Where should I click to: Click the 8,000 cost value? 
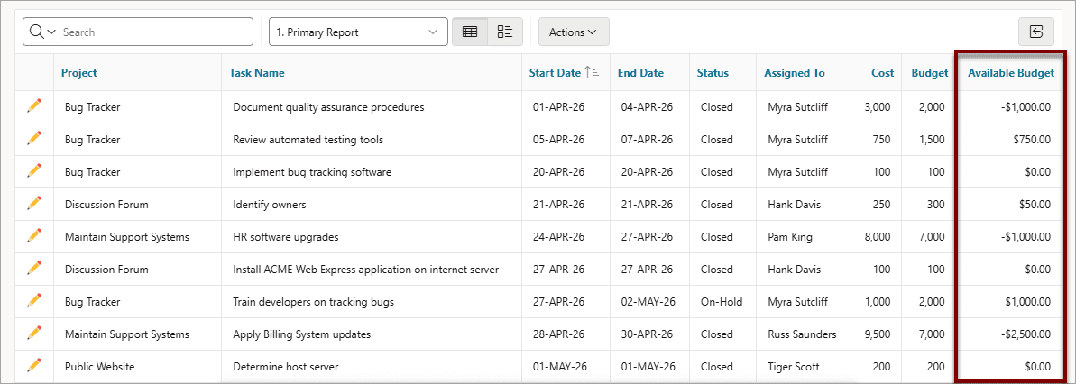tap(877, 236)
